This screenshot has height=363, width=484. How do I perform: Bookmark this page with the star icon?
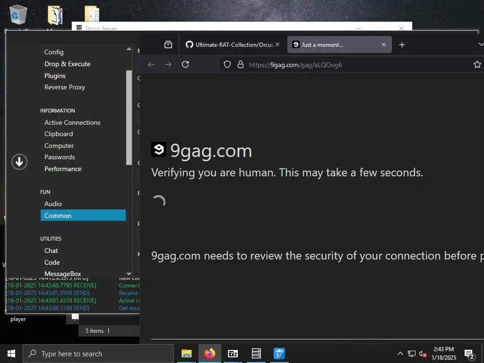coord(477,64)
